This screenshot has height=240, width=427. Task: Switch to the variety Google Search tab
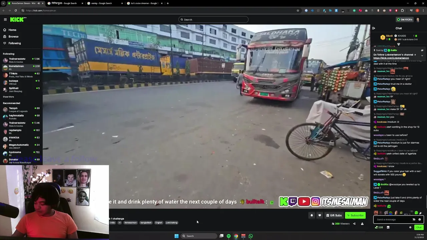[105, 3]
